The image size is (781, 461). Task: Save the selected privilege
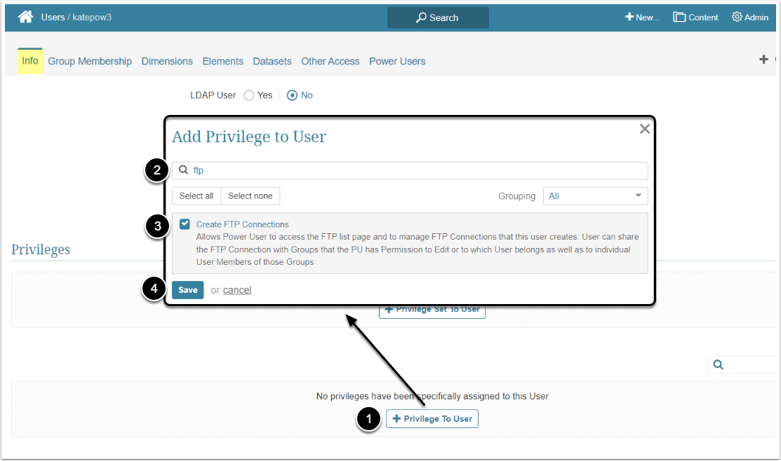click(188, 290)
